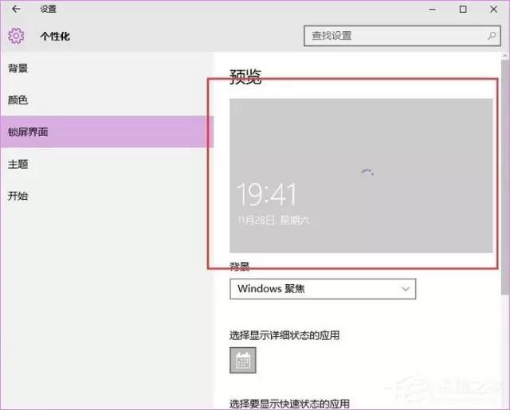Minimize the Settings window
Screen dimensions: 510x410
[432, 10]
